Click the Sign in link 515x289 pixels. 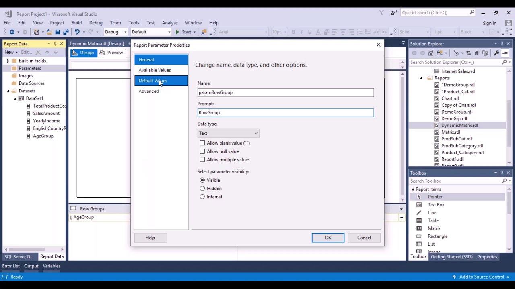click(x=490, y=23)
